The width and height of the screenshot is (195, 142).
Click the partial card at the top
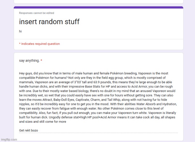click(98, 1)
